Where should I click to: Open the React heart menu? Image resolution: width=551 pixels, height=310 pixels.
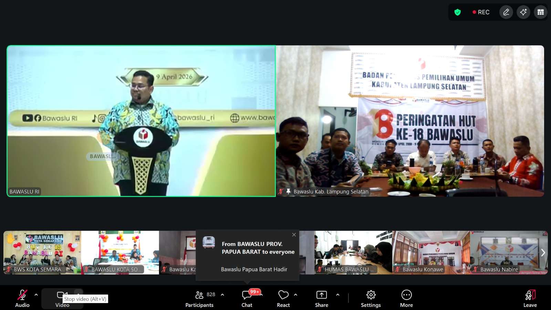[x=283, y=298]
